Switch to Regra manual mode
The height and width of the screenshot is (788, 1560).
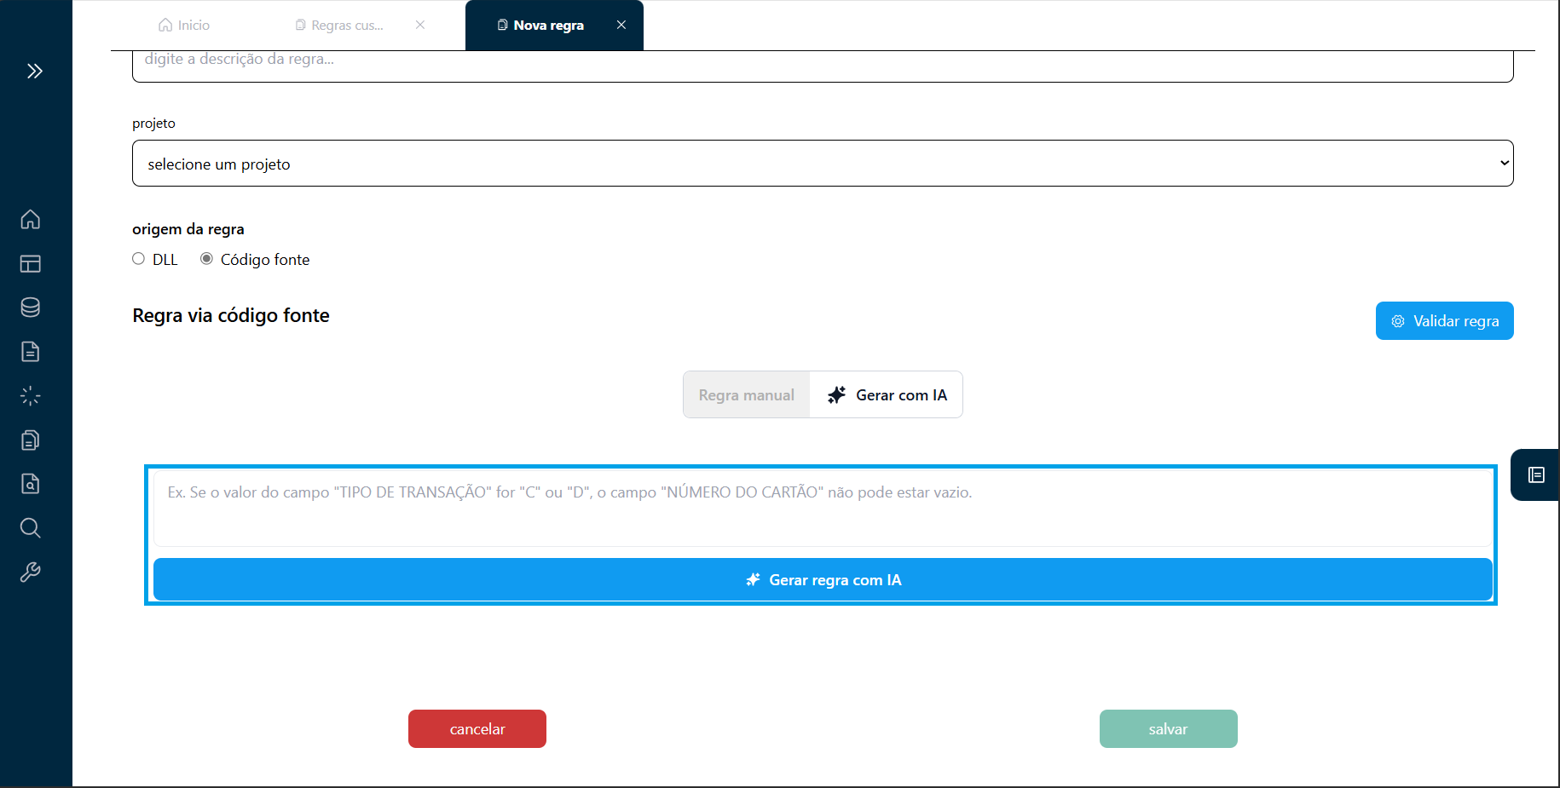tap(746, 394)
